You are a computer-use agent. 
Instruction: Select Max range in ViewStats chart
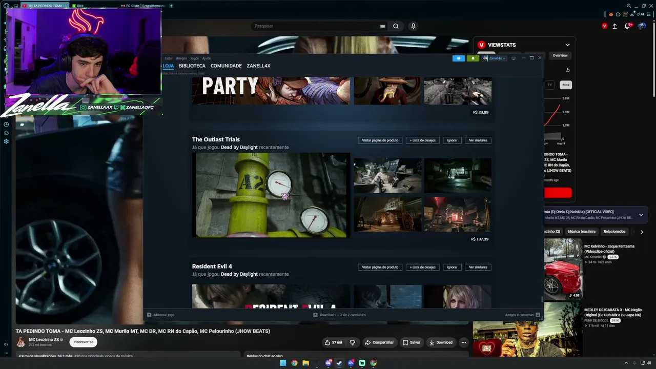pyautogui.click(x=566, y=85)
